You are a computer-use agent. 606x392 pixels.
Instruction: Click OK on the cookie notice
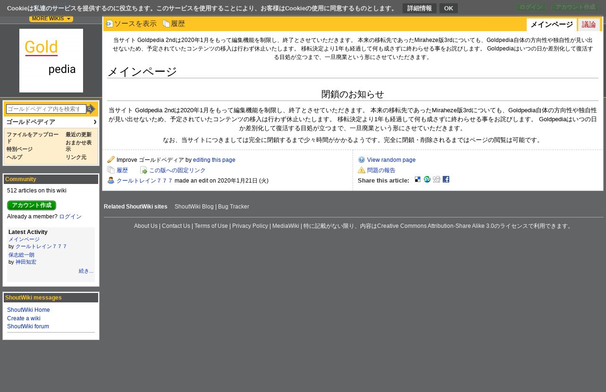(448, 8)
